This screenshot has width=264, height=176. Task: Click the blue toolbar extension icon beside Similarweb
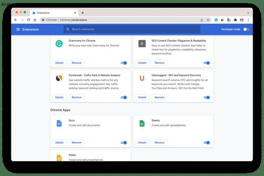click(229, 20)
